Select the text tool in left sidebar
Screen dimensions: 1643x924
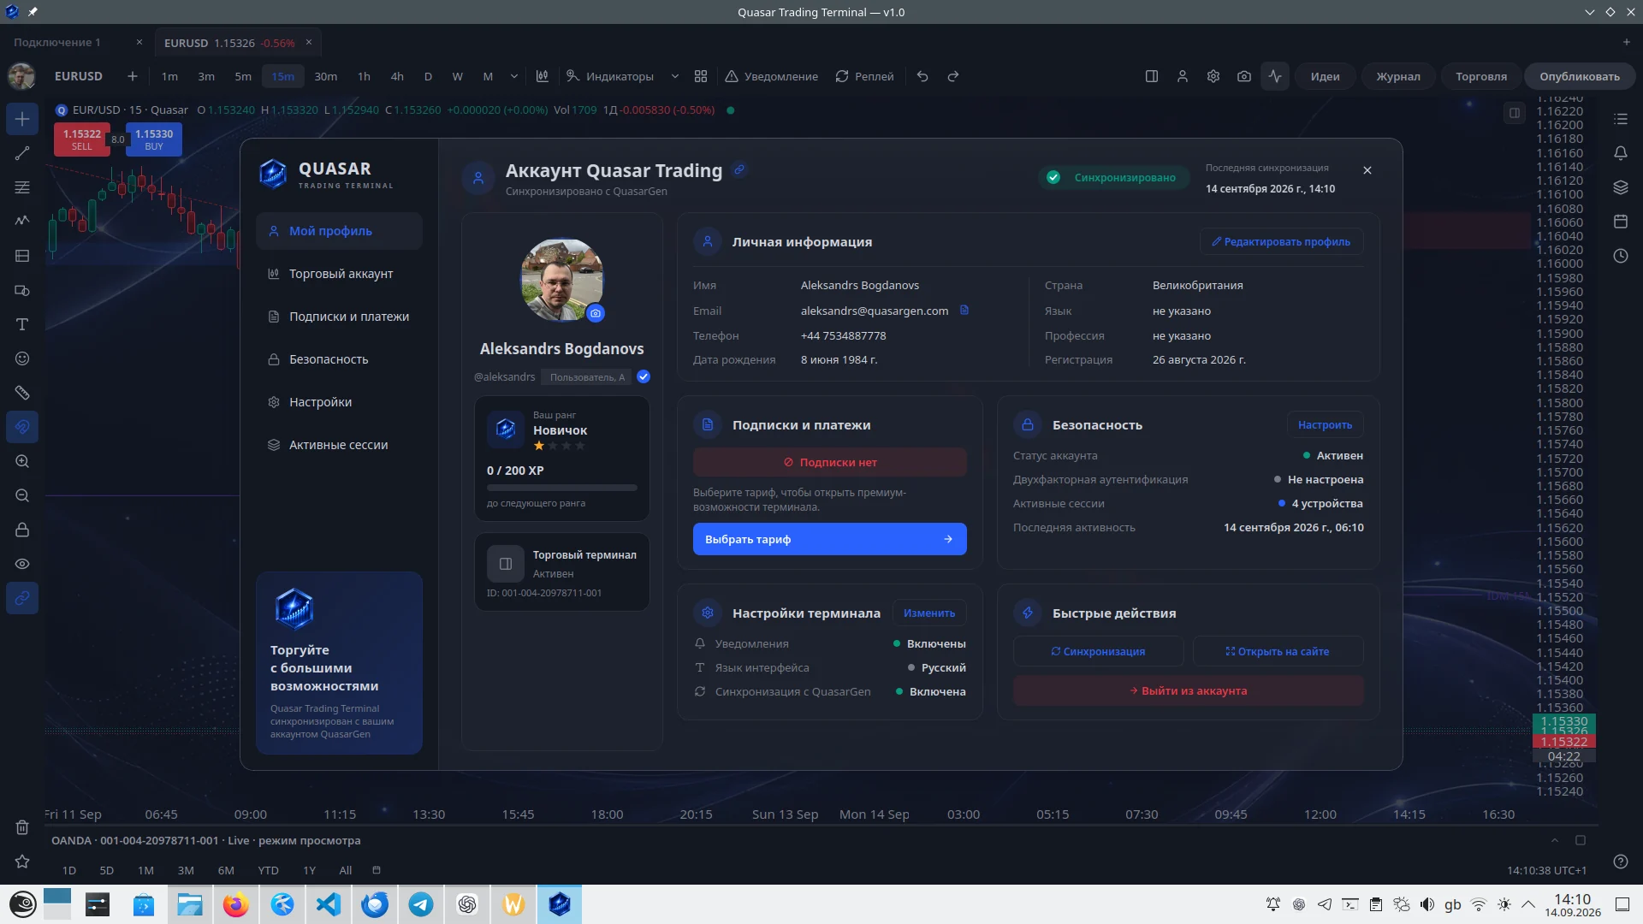22,324
